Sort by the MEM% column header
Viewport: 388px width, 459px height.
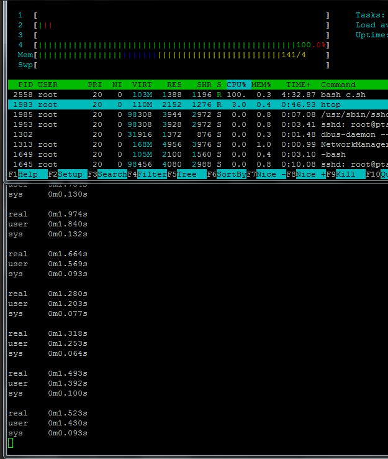point(261,85)
